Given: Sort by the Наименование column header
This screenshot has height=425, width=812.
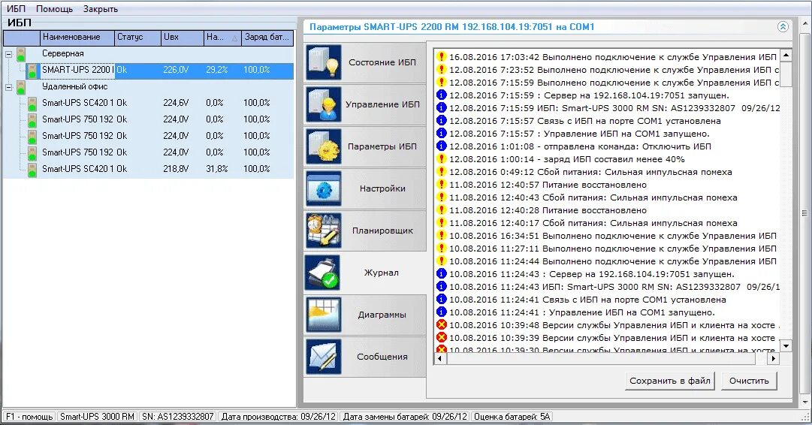Looking at the screenshot, I should 77,38.
